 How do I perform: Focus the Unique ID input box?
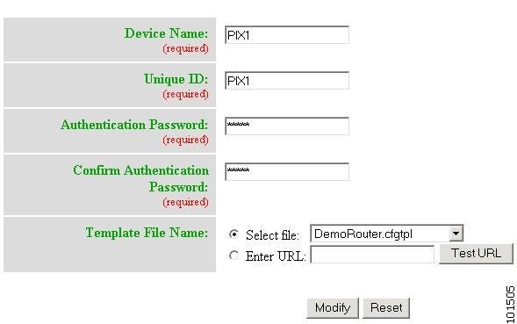pyautogui.click(x=287, y=80)
